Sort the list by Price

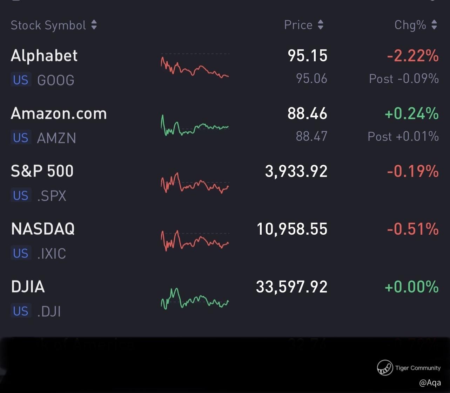pyautogui.click(x=303, y=25)
